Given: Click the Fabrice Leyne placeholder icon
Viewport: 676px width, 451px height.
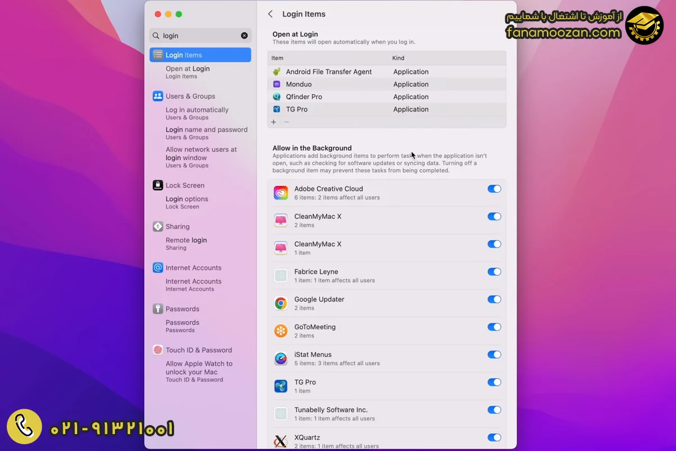Looking at the screenshot, I should [281, 276].
